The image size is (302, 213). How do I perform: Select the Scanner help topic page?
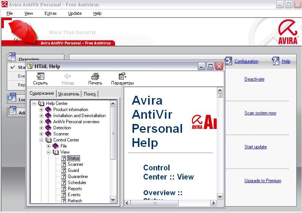75,164
